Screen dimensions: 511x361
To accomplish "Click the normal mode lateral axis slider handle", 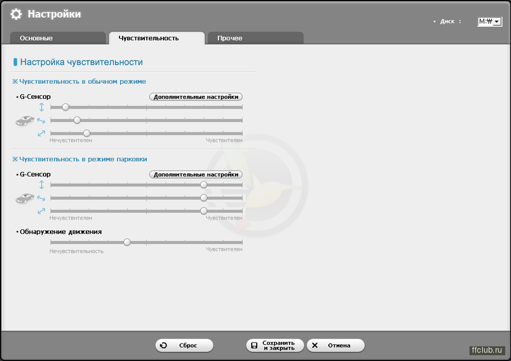I will [77, 120].
